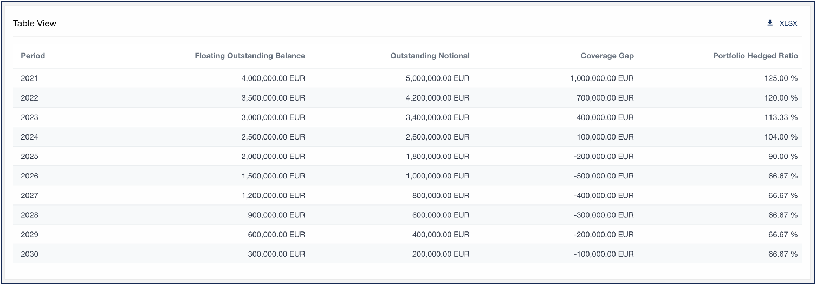Select the 2,500,000.00 EUR floating balance cell

coord(273,137)
